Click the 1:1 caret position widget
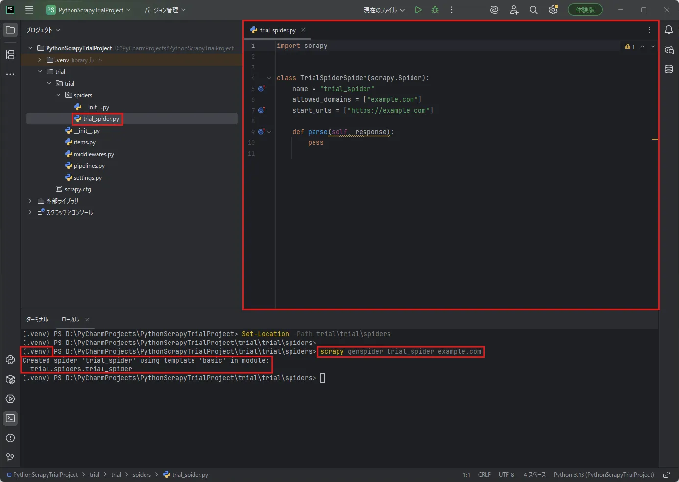Viewport: 679px width, 482px height. [467, 475]
